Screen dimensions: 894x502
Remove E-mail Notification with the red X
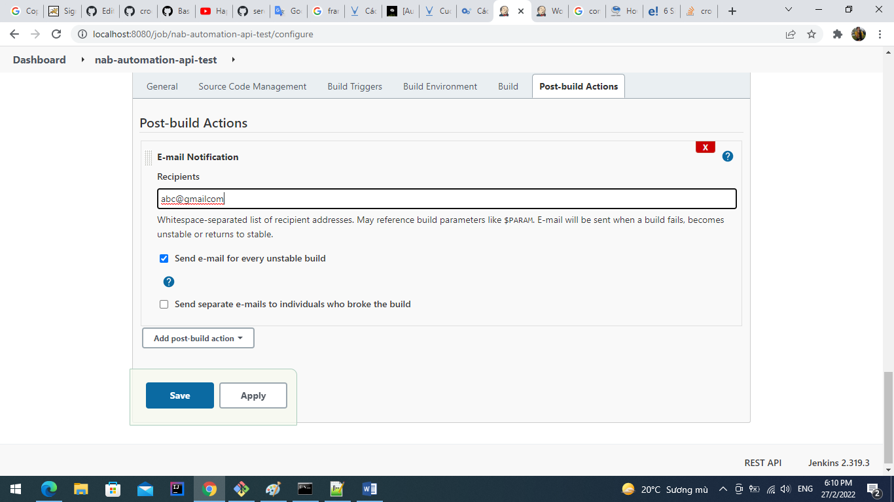click(705, 147)
